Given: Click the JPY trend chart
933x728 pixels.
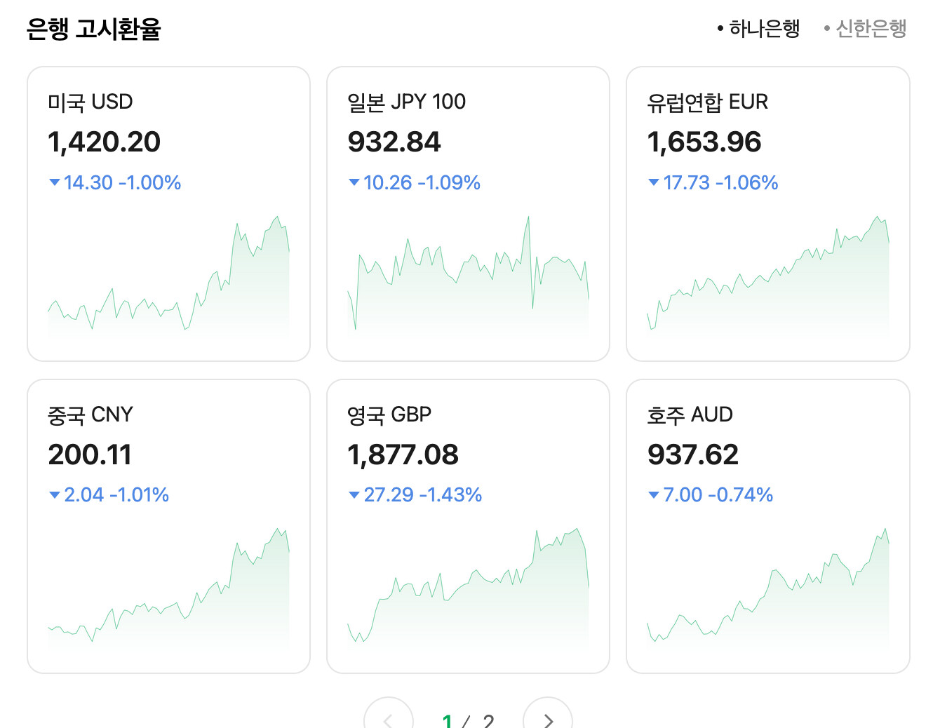Looking at the screenshot, I should pyautogui.click(x=468, y=281).
